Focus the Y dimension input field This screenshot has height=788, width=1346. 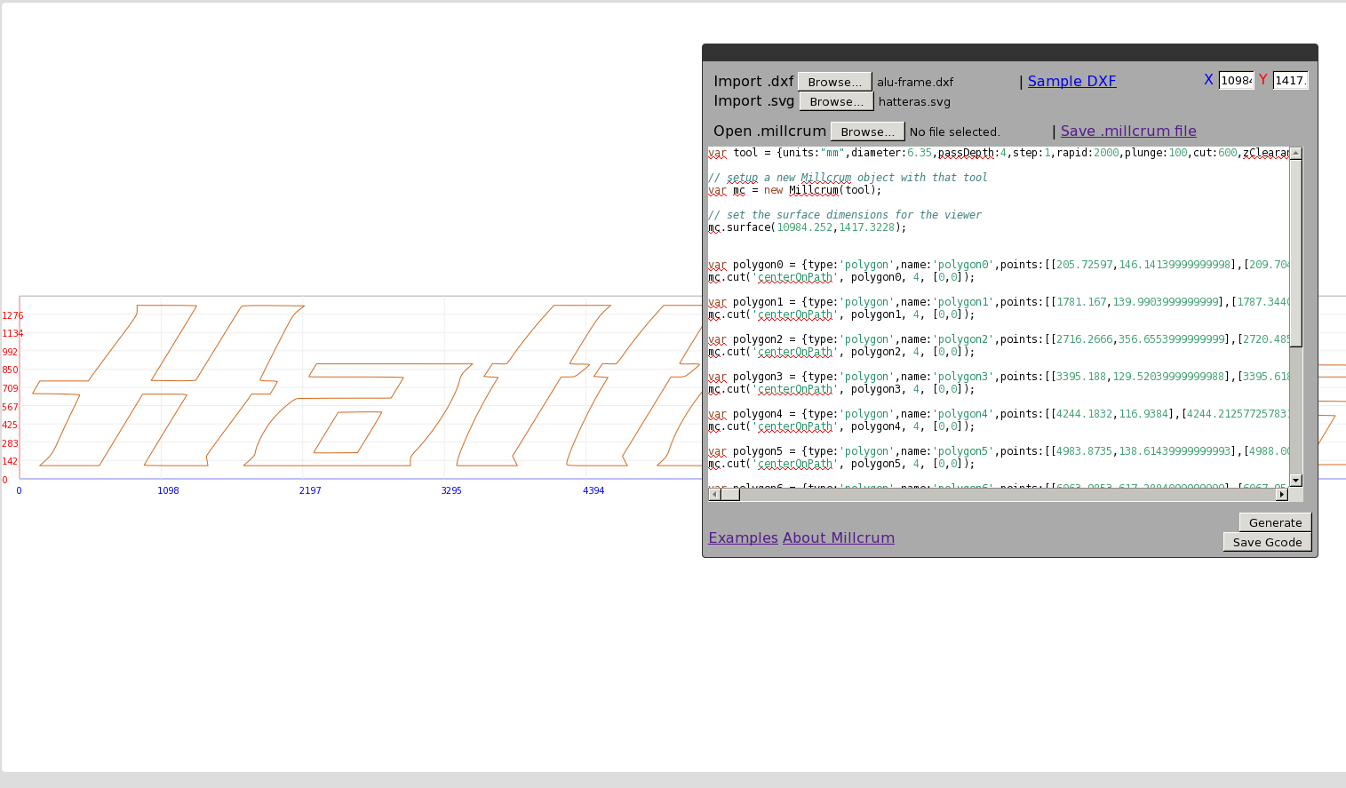coord(1289,80)
